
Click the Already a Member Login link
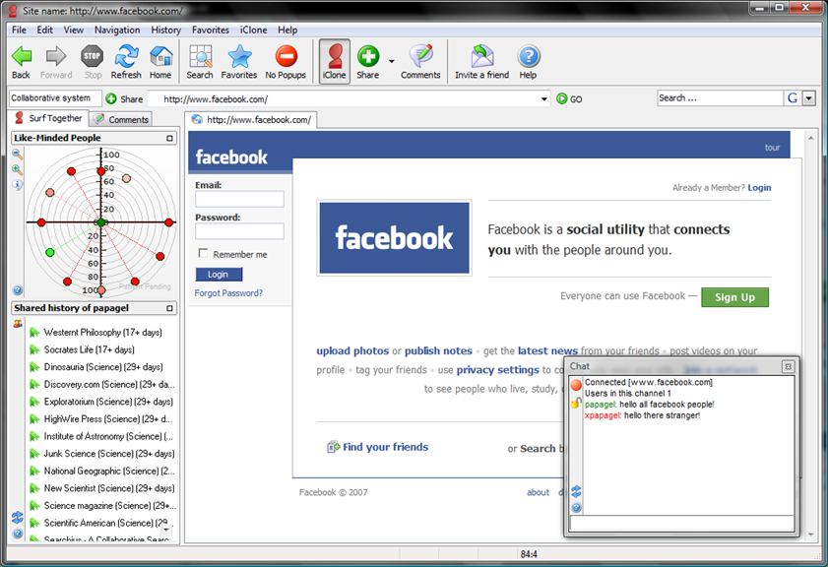coord(759,188)
